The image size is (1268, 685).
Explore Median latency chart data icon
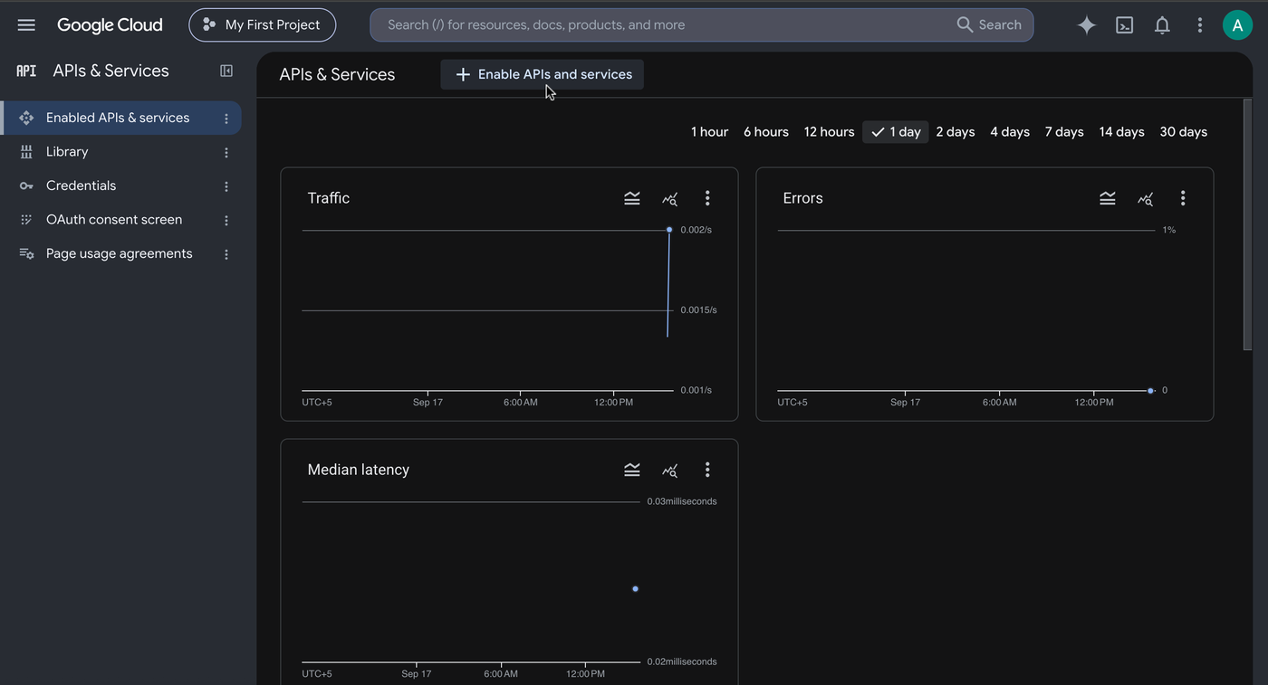669,470
